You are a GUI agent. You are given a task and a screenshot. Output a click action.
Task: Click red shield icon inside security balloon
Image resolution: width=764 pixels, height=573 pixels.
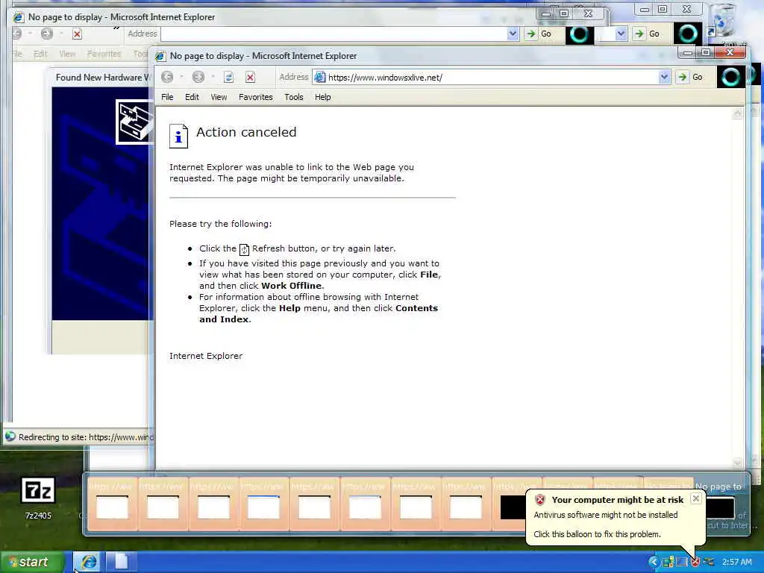[x=540, y=499]
